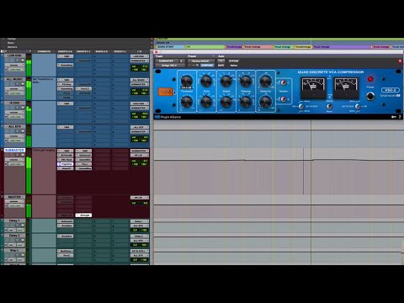This screenshot has width=404, height=303.
Task: Open the white highlighted insert on the MASTER track
Action: tap(83, 215)
